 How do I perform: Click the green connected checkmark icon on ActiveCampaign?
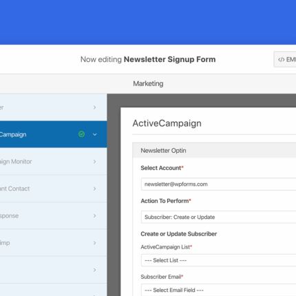[81, 134]
